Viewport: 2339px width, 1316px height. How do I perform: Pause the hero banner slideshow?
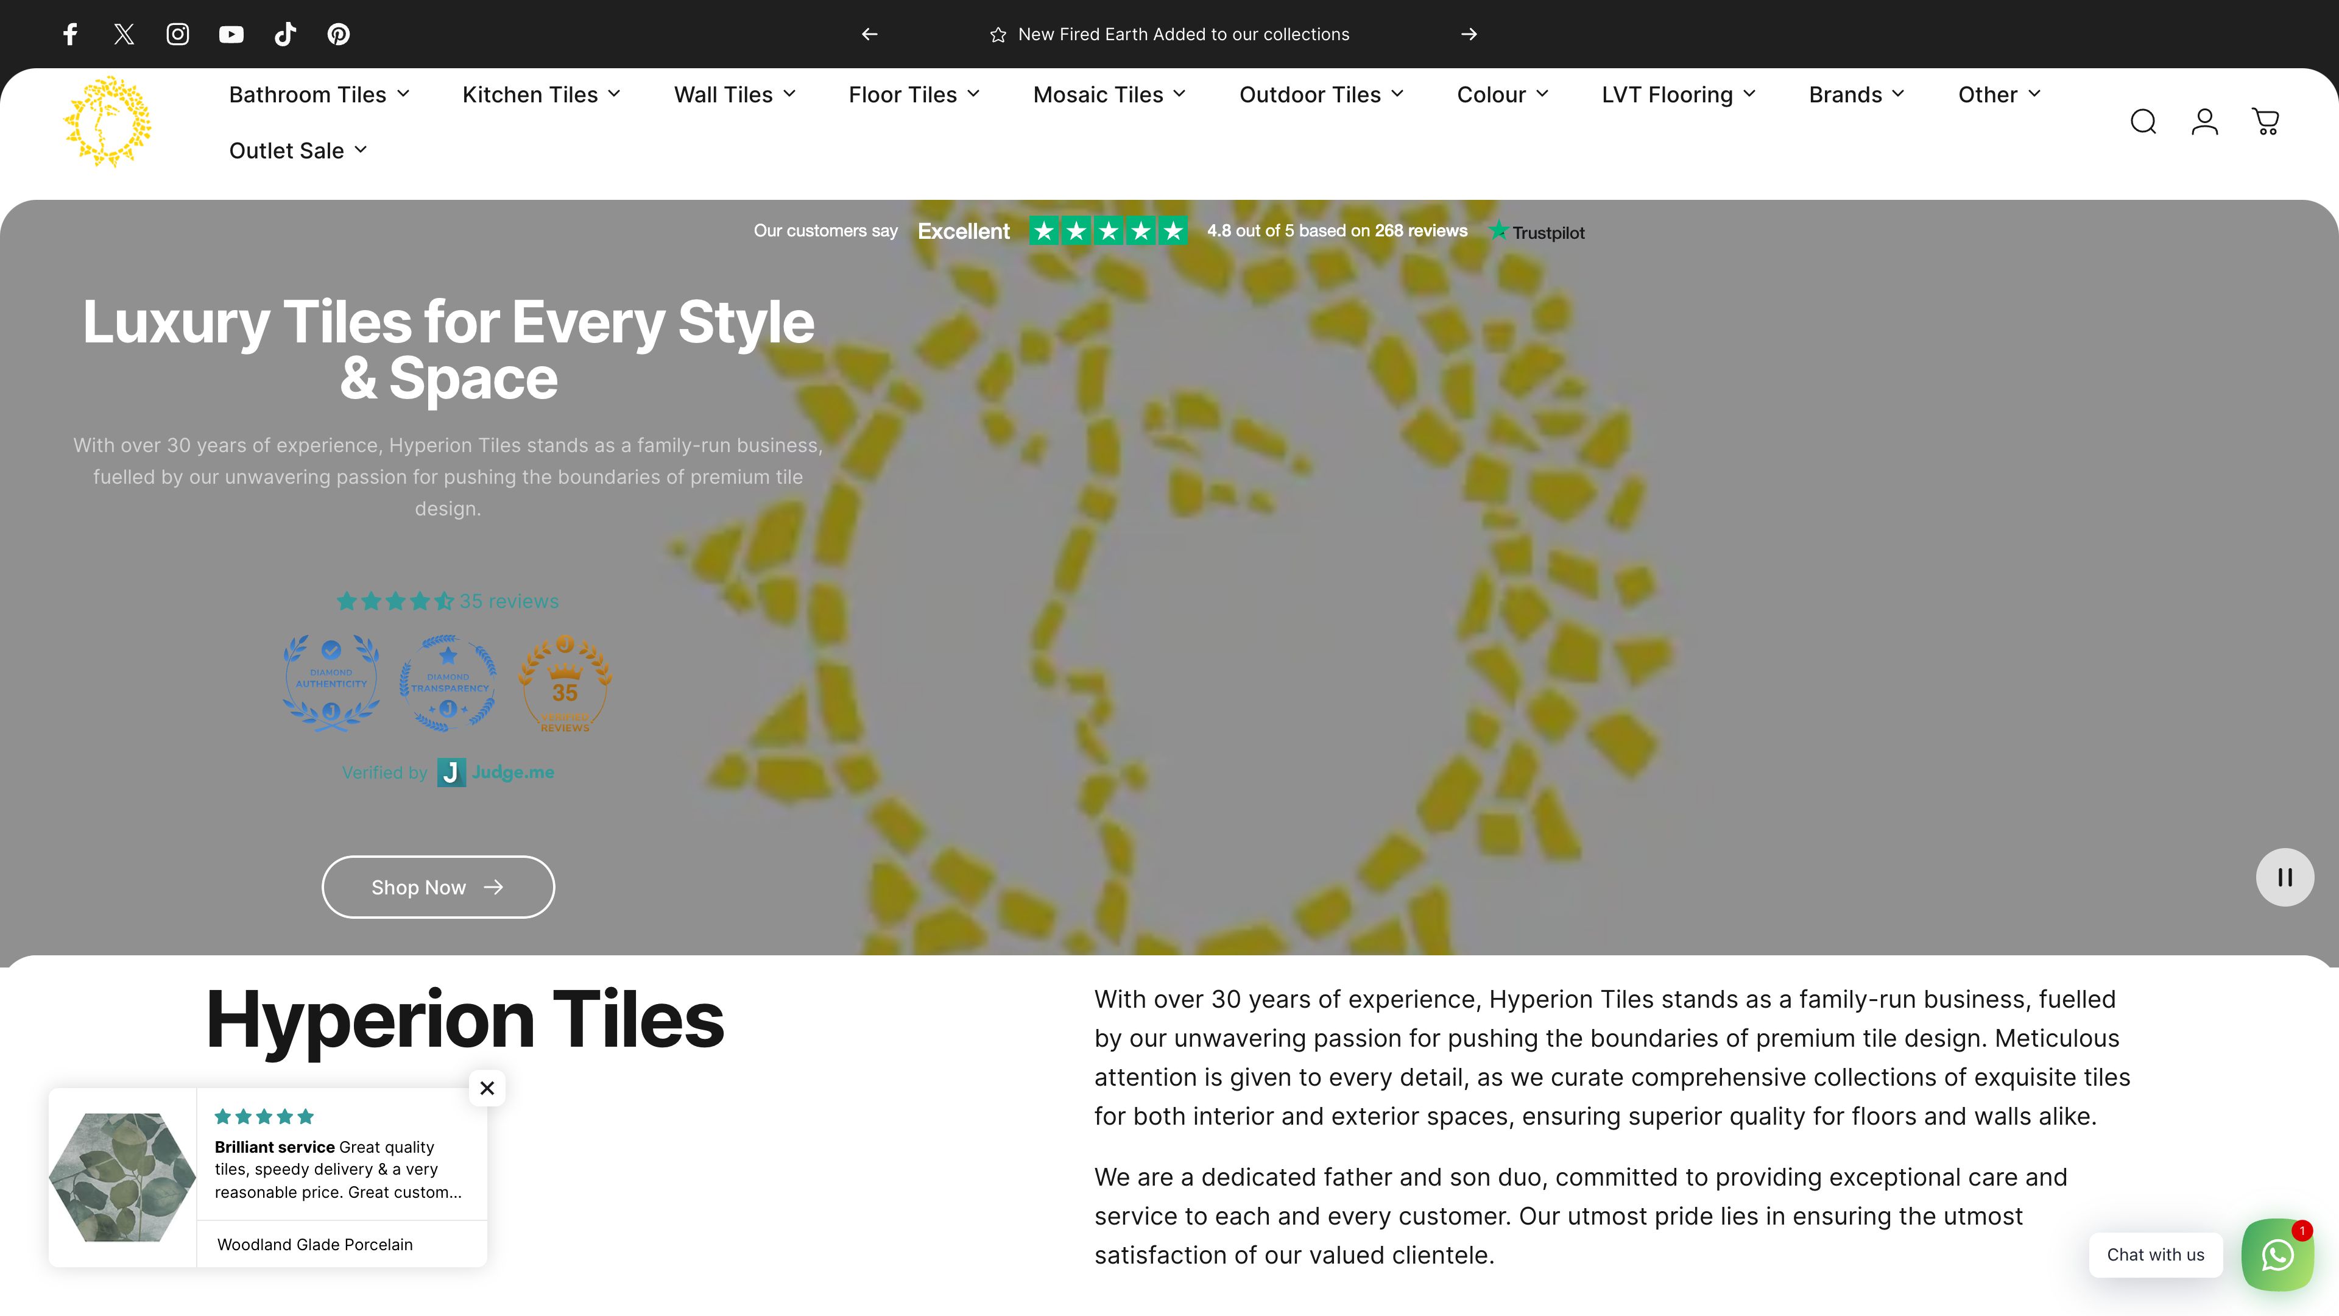tap(2284, 877)
